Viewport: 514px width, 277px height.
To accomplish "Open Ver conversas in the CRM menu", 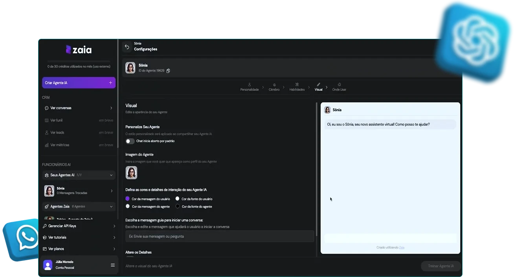I will coord(79,108).
